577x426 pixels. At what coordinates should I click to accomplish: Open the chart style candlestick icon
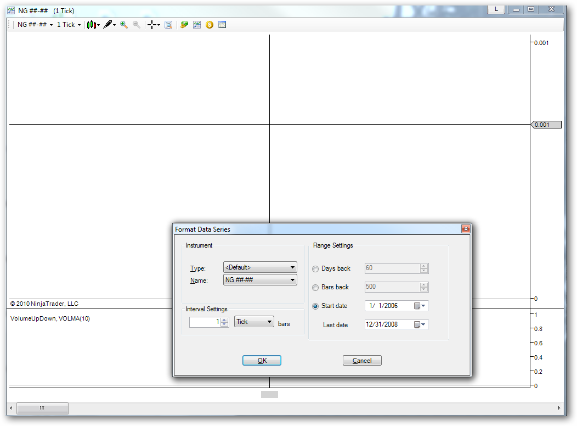pyautogui.click(x=93, y=25)
